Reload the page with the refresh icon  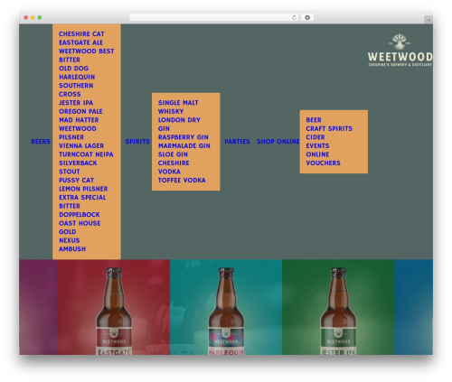tap(294, 18)
